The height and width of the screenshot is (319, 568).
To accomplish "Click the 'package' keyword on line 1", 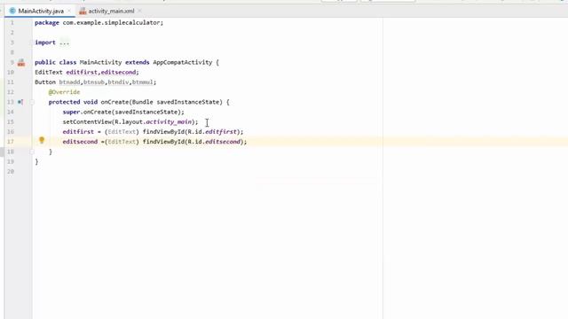I will click(x=47, y=23).
